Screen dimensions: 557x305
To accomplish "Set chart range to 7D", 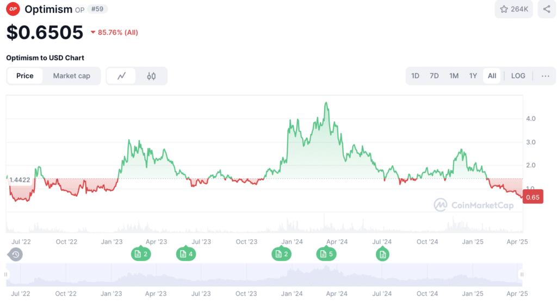I will [434, 76].
